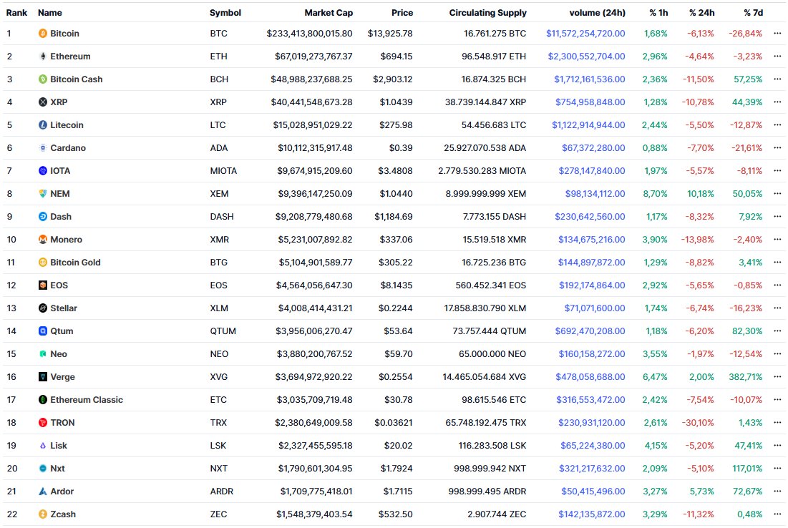Open the three-dot menu for NEM row

[x=777, y=193]
